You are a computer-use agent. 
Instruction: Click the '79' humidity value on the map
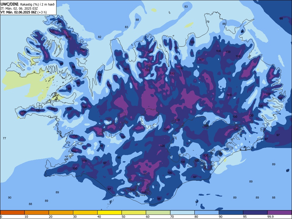[x=208, y=22]
